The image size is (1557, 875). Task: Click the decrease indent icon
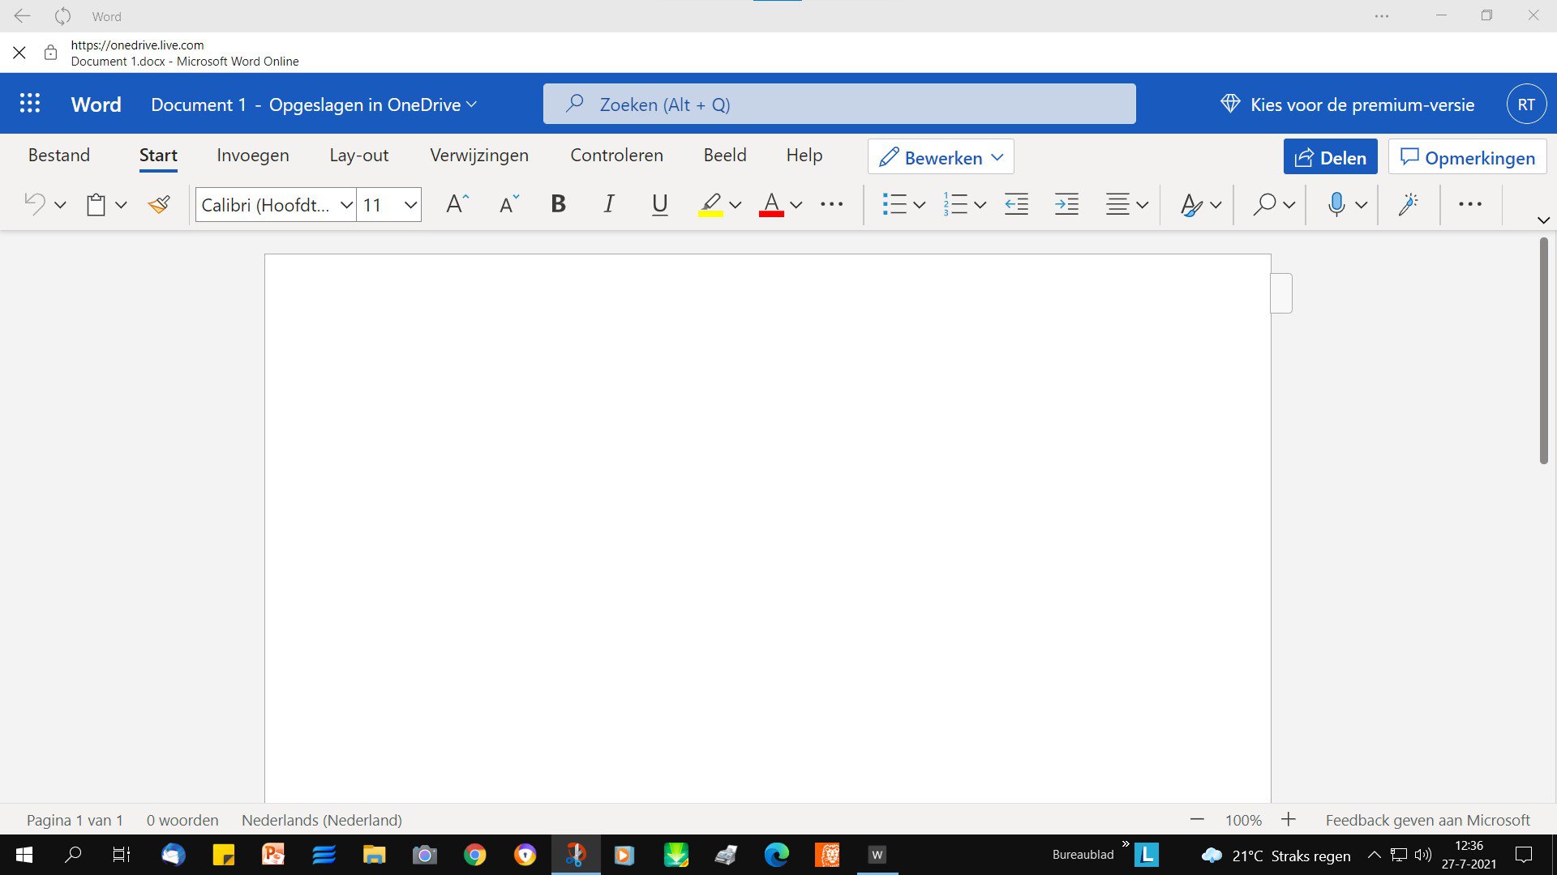[1016, 204]
